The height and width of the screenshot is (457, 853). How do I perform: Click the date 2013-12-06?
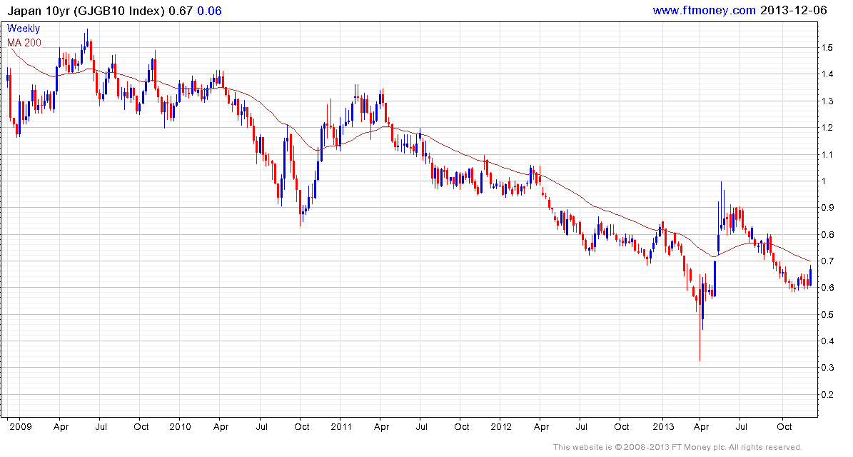tap(793, 10)
